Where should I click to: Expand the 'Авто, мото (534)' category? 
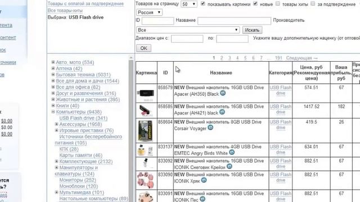pos(53,62)
